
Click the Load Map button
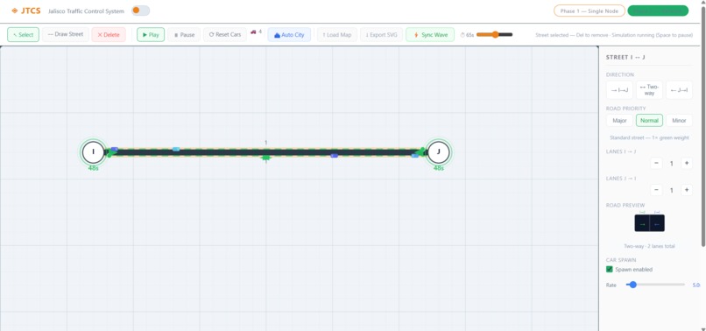(337, 35)
